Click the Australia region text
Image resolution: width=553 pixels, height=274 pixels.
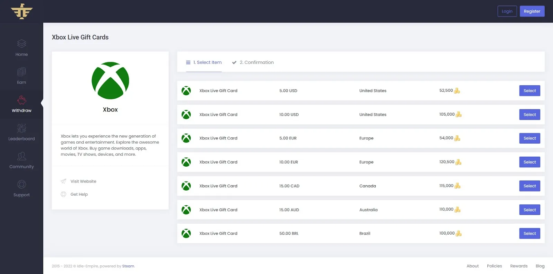click(368, 210)
